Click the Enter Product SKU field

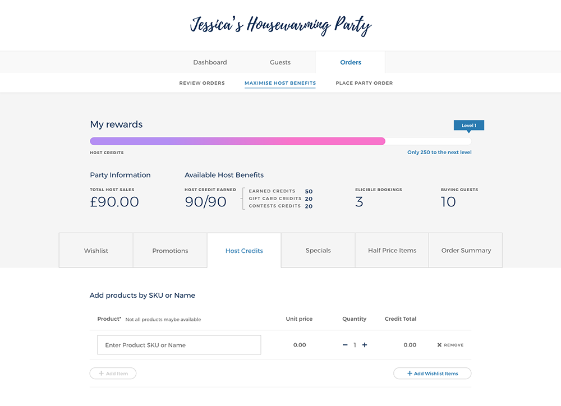click(179, 345)
